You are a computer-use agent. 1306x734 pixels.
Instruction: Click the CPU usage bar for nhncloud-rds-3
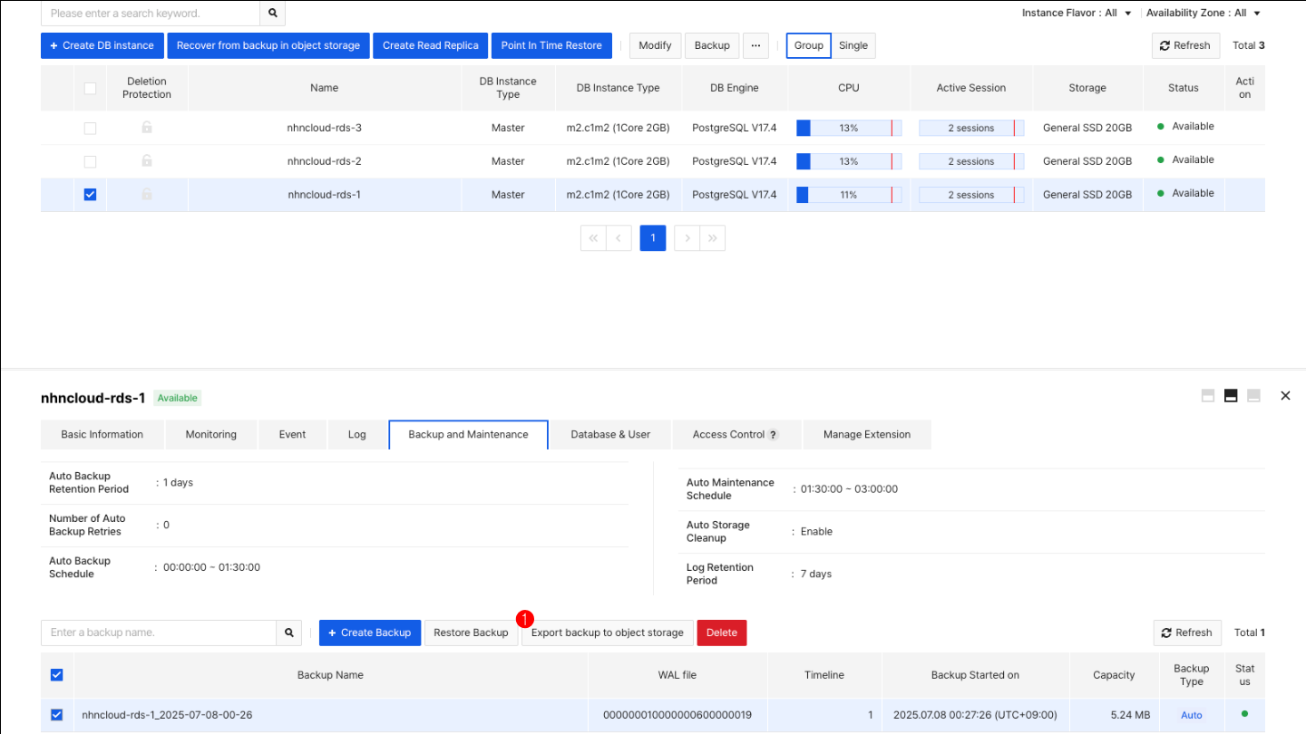click(x=849, y=128)
